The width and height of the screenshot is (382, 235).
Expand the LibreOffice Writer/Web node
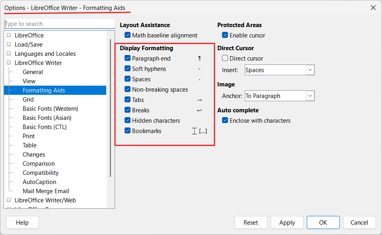click(x=9, y=200)
